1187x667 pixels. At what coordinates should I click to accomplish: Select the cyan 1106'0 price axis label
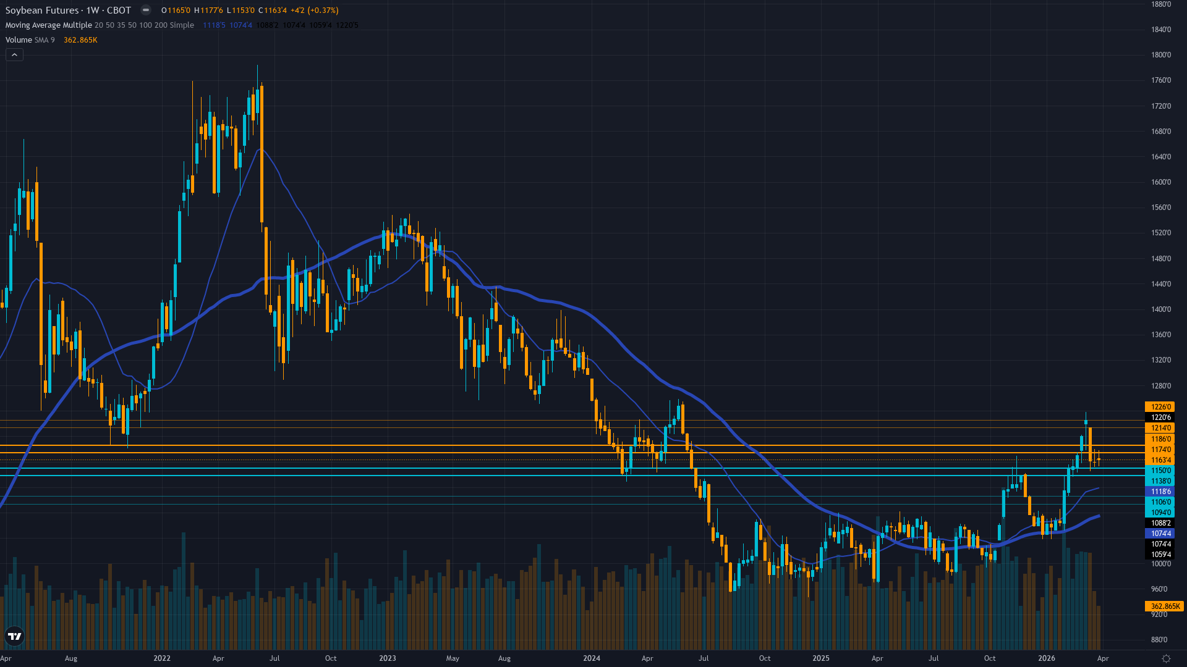tap(1160, 502)
